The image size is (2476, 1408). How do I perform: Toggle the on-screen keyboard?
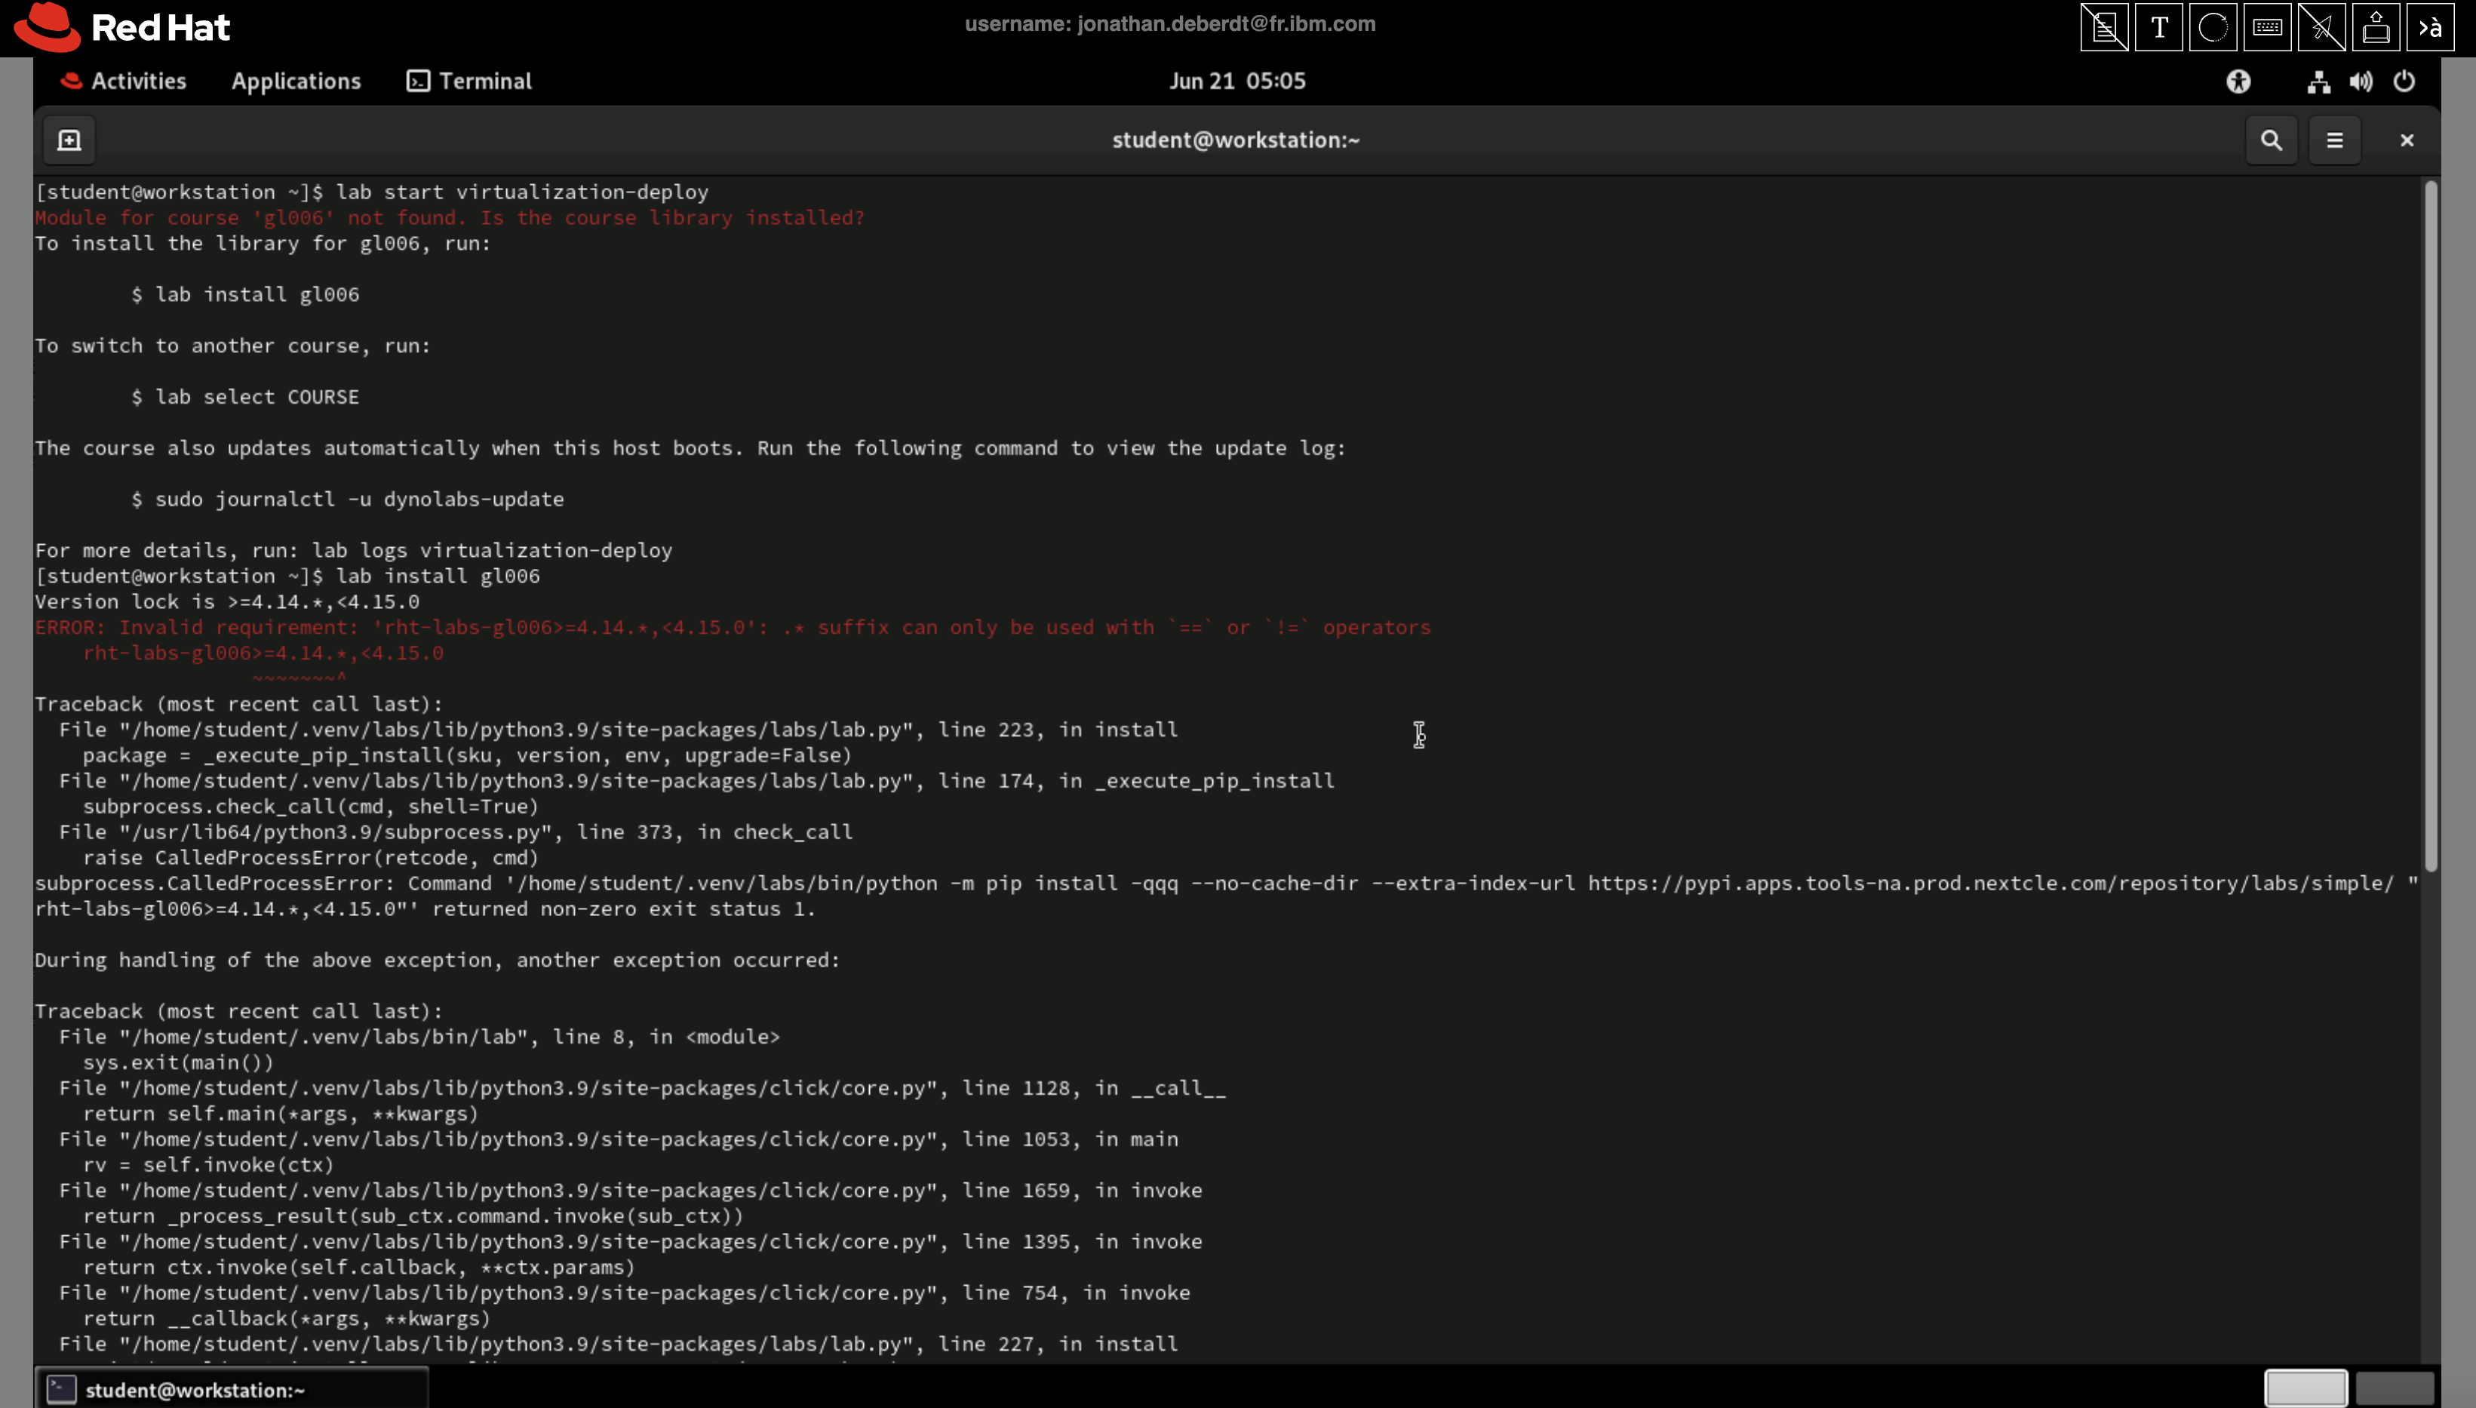point(2268,26)
